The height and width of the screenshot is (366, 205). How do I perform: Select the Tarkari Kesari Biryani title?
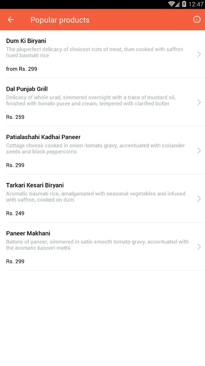pos(35,185)
